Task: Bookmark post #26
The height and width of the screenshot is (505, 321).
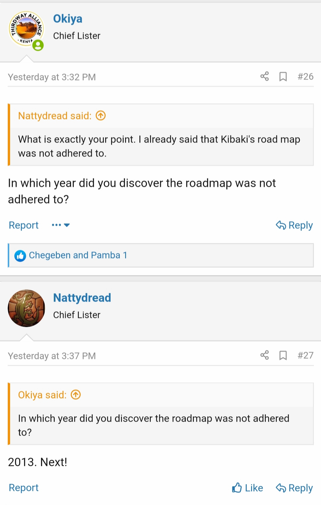Action: [283, 77]
